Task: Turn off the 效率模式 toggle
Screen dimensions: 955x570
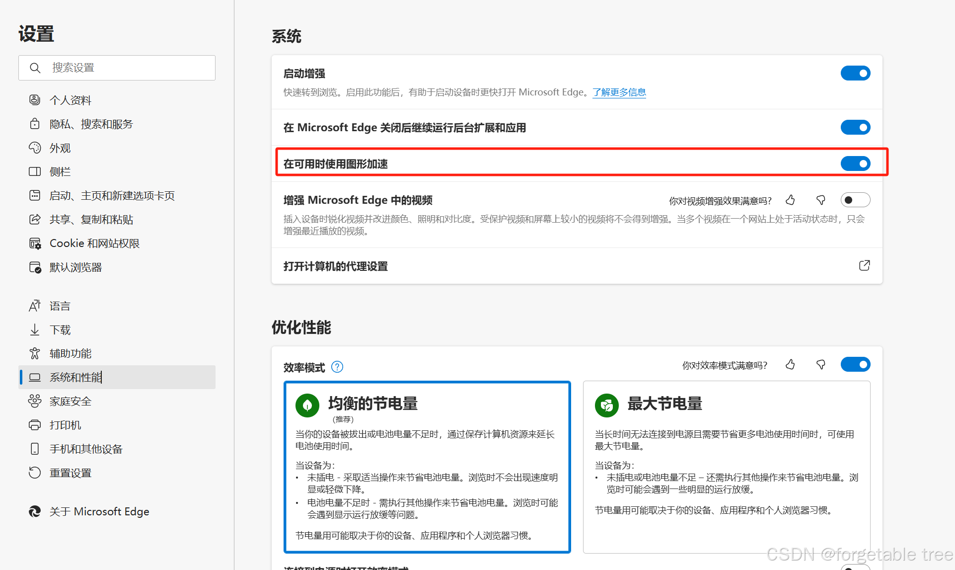Action: [x=855, y=365]
